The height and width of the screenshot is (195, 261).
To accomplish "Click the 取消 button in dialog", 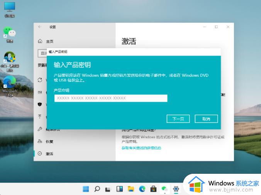I will click(206, 119).
